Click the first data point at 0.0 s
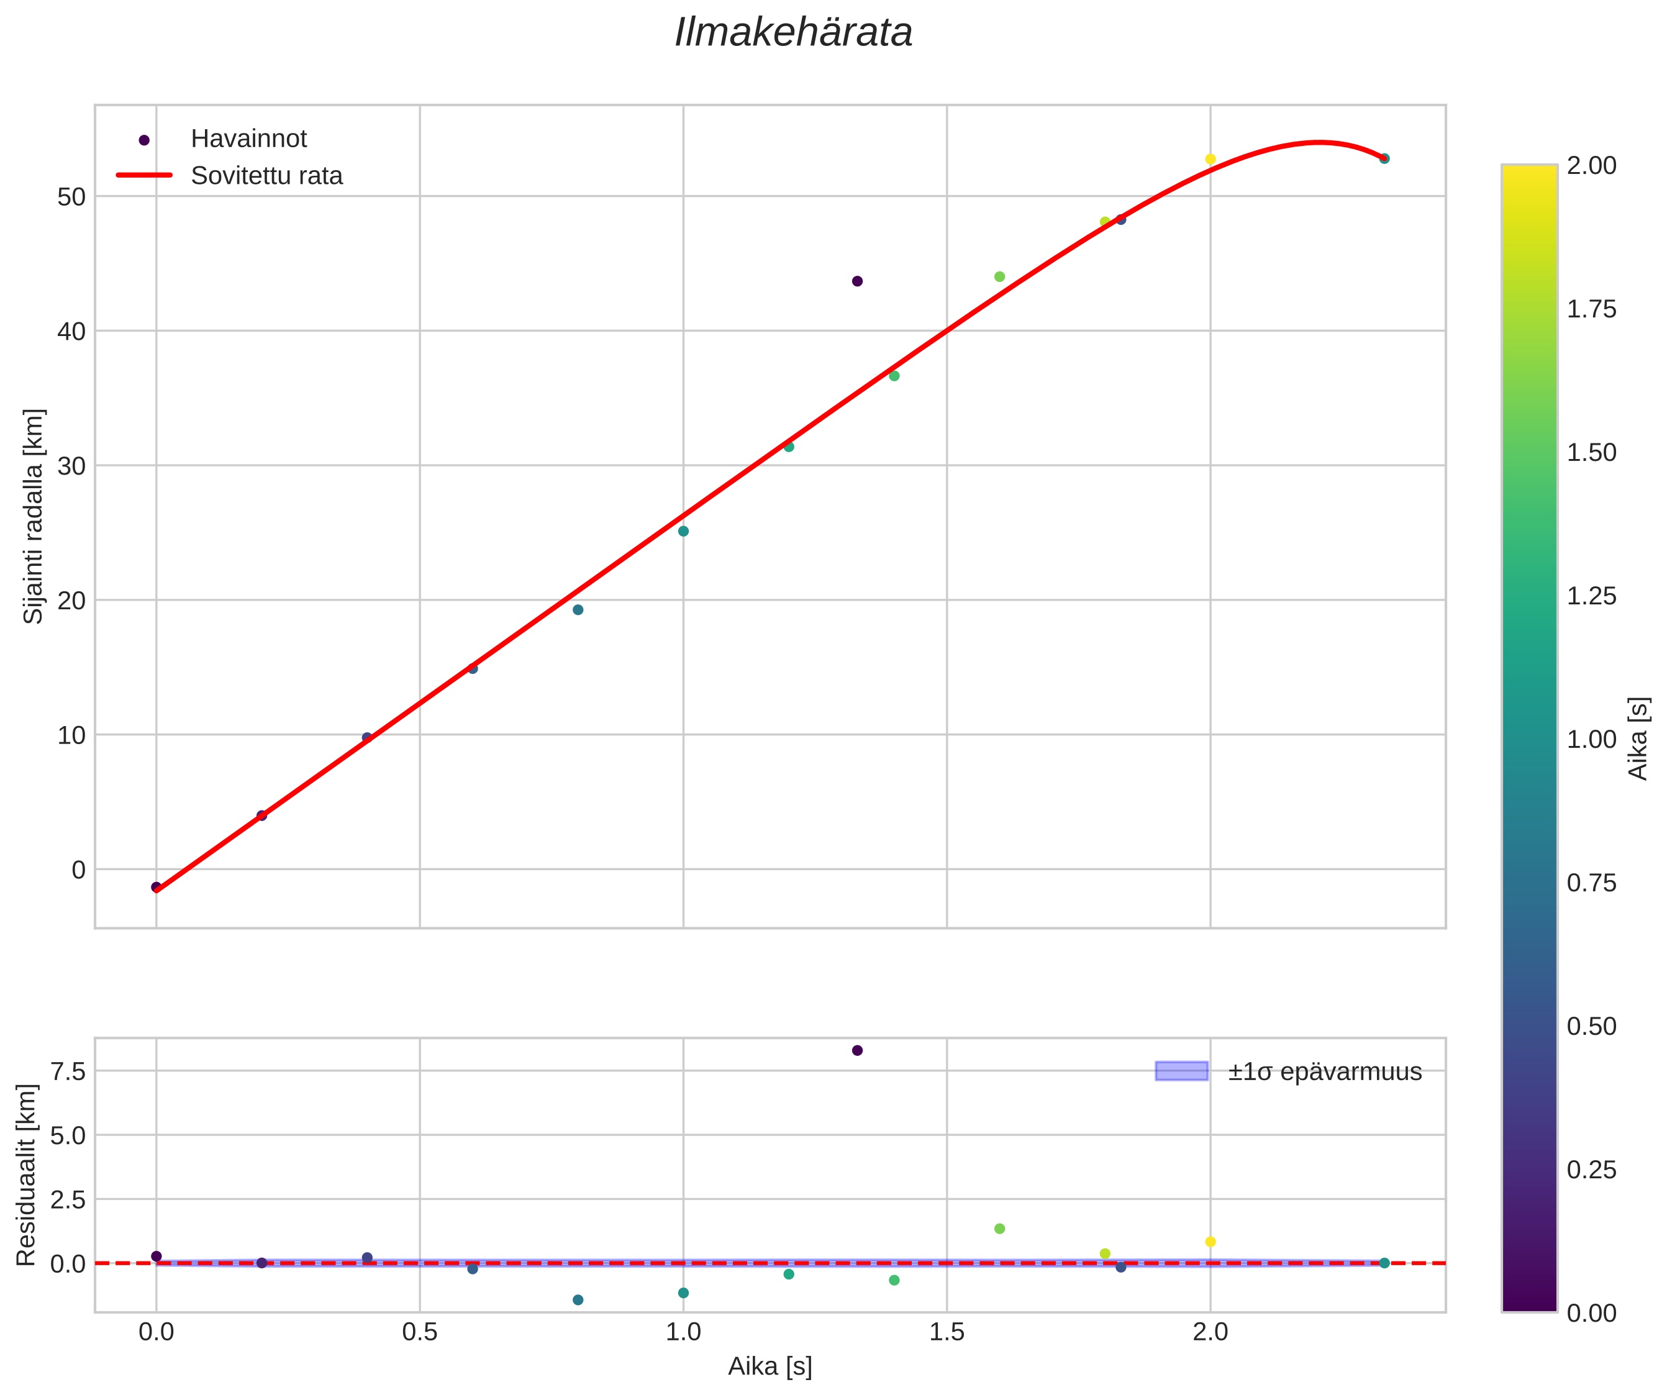Screen dimensions: 1667x1395 [157, 887]
